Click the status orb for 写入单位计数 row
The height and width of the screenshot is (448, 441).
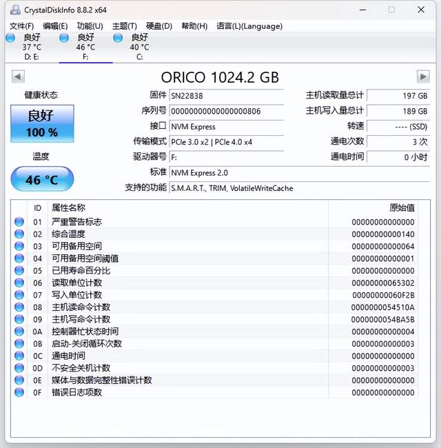pyautogui.click(x=19, y=295)
